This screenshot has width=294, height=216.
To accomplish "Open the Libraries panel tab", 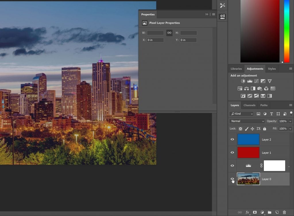I will (x=236, y=69).
